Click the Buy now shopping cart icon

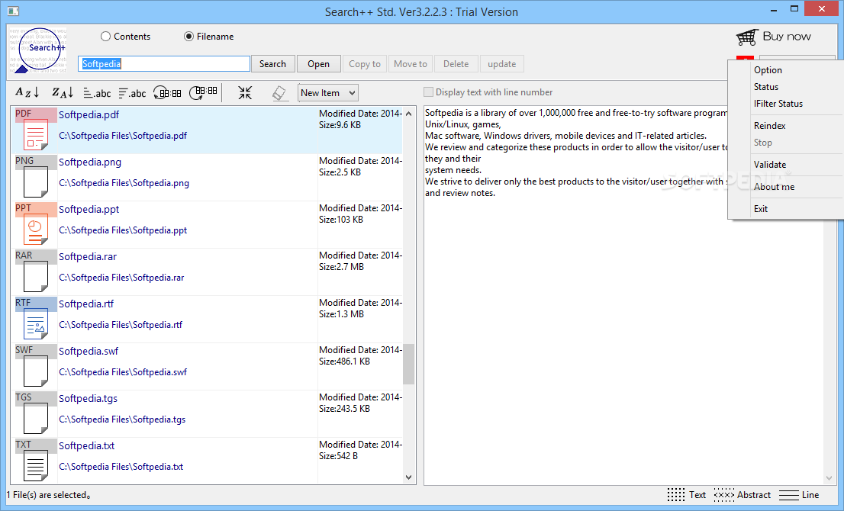(747, 37)
